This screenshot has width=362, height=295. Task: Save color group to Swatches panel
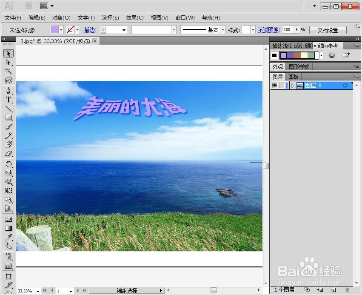click(346, 55)
